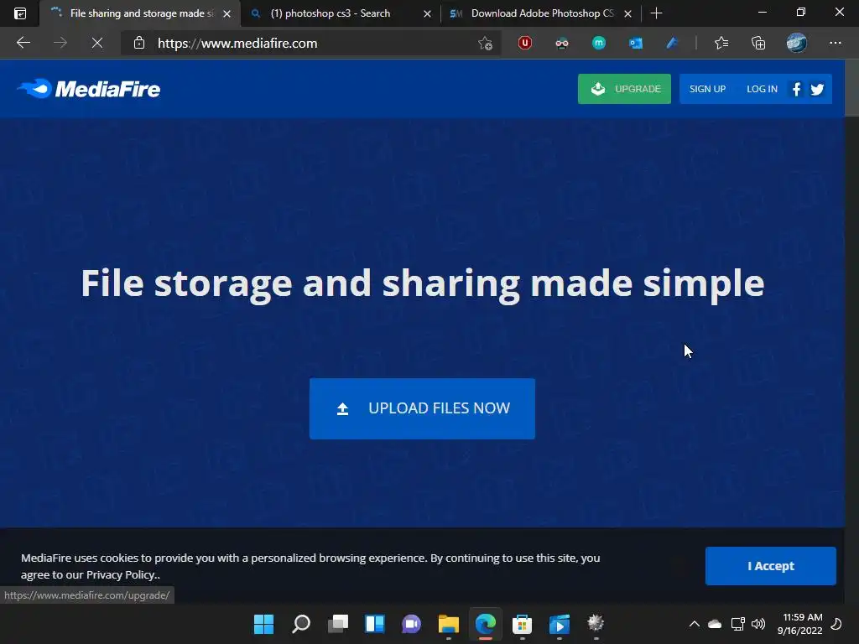The height and width of the screenshot is (644, 859).
Task: Open taskbar Search
Action: 301,624
